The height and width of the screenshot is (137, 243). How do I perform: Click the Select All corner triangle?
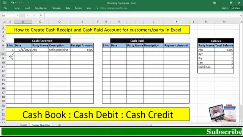pyautogui.click(x=4, y=22)
